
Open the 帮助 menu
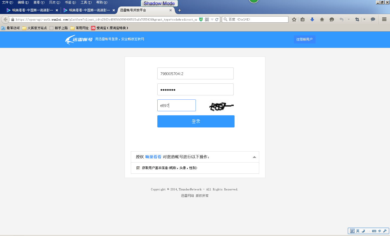102,2
